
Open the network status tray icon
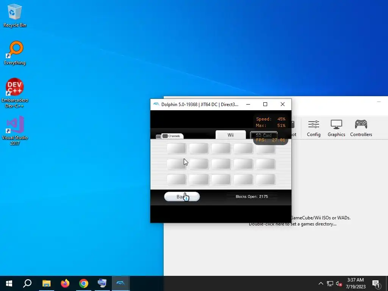point(330,283)
